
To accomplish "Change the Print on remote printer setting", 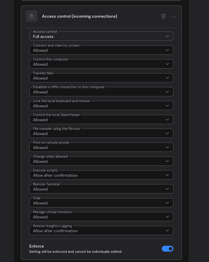I will 101,147.
